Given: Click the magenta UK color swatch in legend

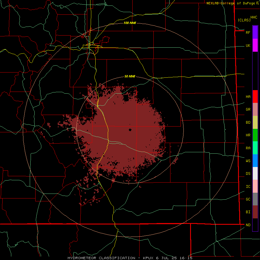Looking at the screenshot, I should (x=255, y=45).
